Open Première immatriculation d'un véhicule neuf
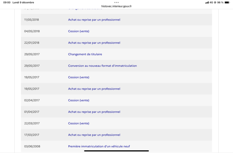 (99, 146)
